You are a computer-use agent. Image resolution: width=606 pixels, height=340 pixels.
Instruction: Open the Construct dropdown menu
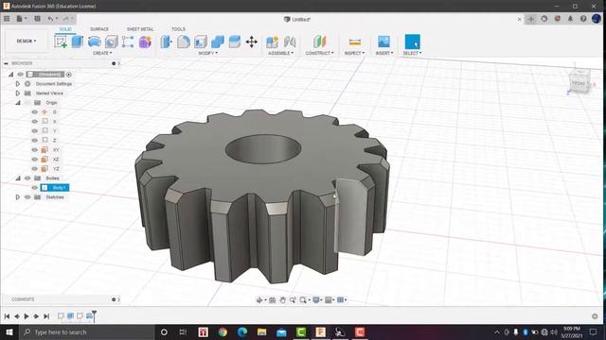(x=319, y=53)
